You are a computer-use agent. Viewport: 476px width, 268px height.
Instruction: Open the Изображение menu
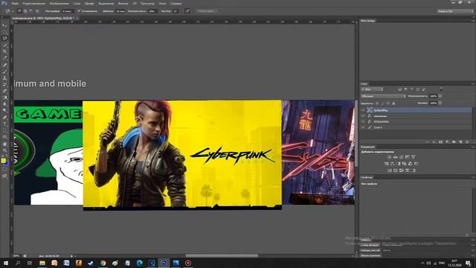coord(59,3)
